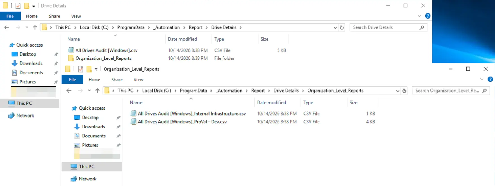This screenshot has height=186, width=495.
Task: Open Share tab in Drive Details window
Action: (x=54, y=16)
